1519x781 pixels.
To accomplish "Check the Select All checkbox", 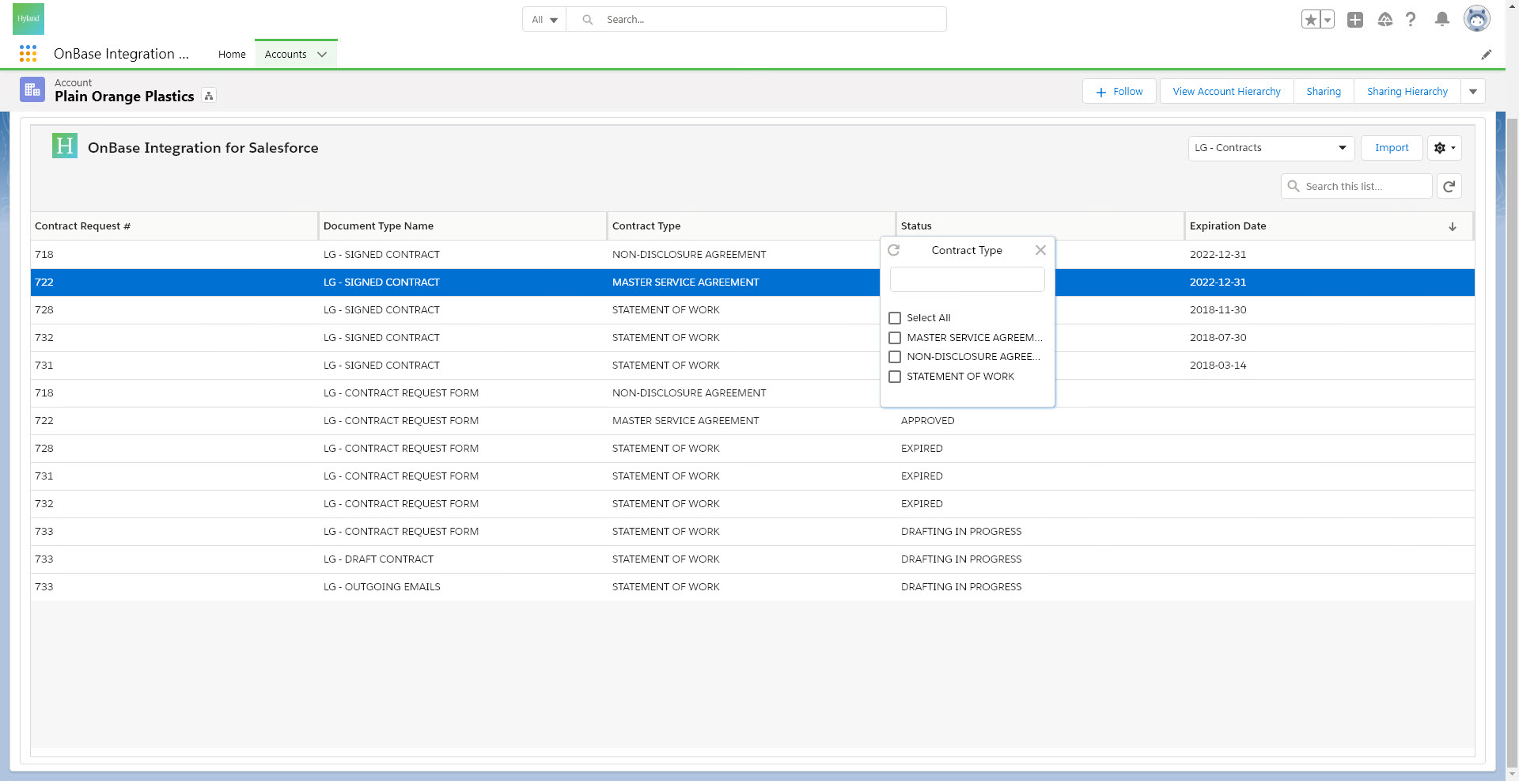I will [x=895, y=318].
